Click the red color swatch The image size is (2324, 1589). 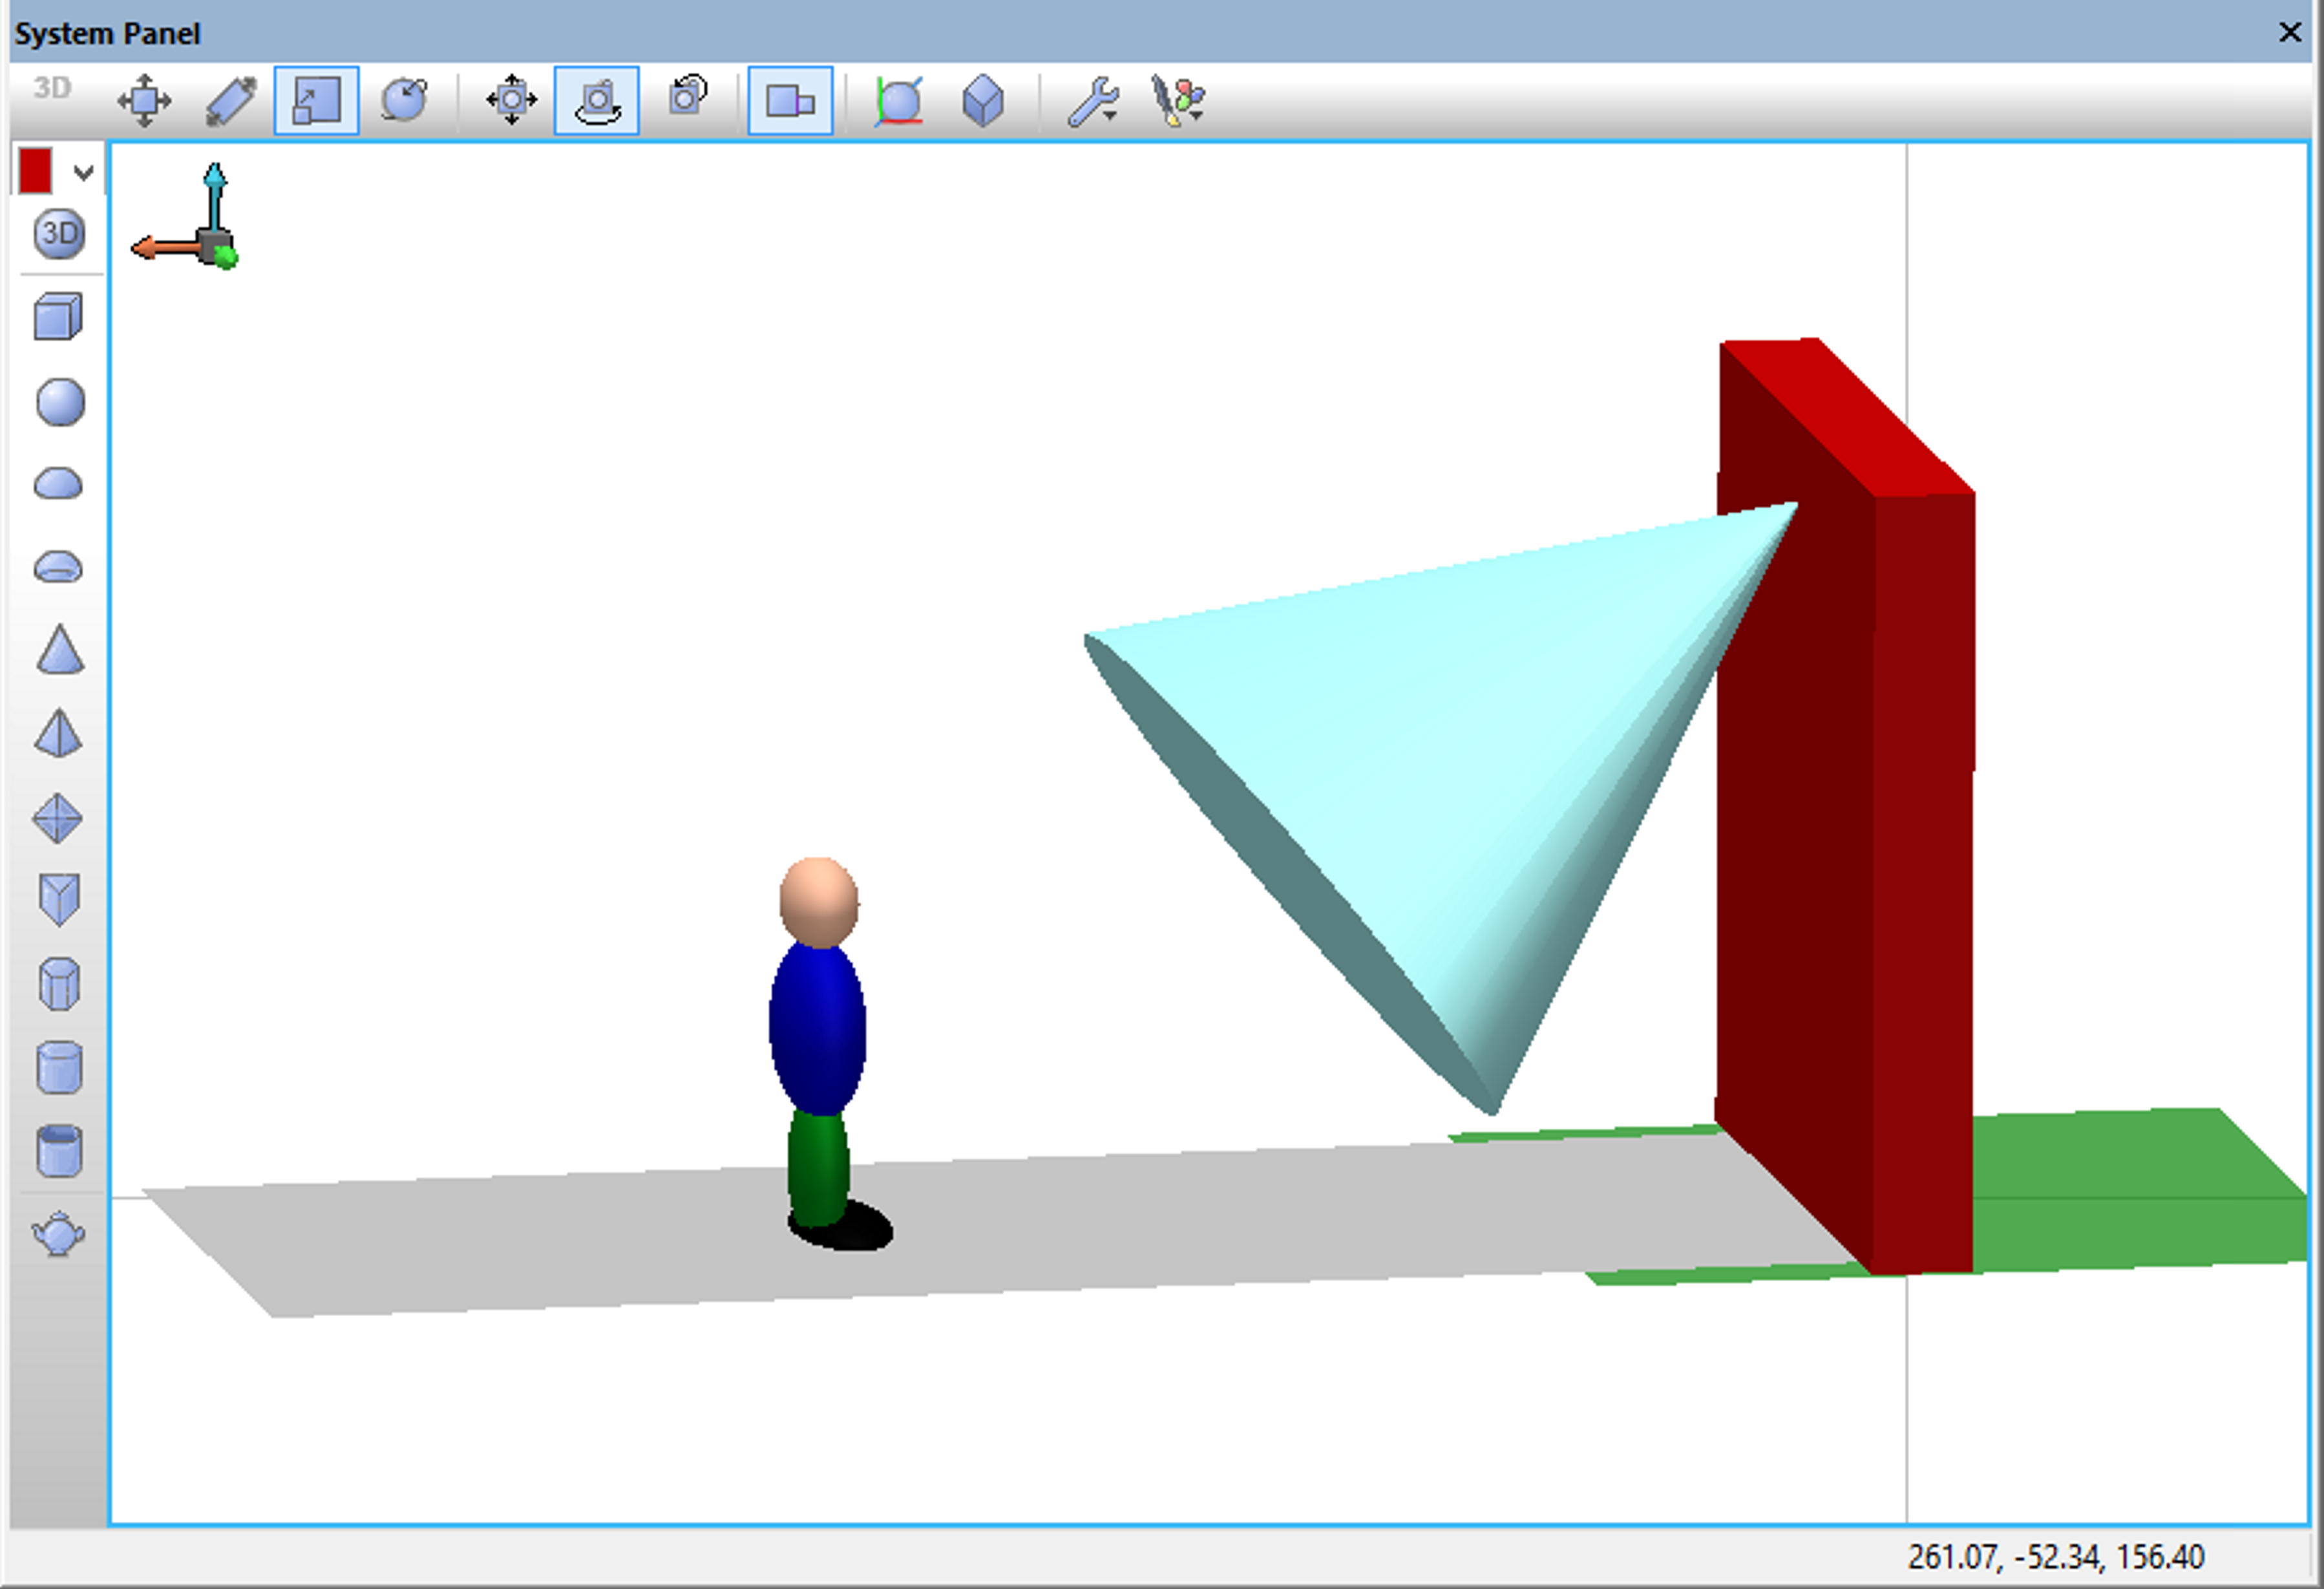coord(35,171)
